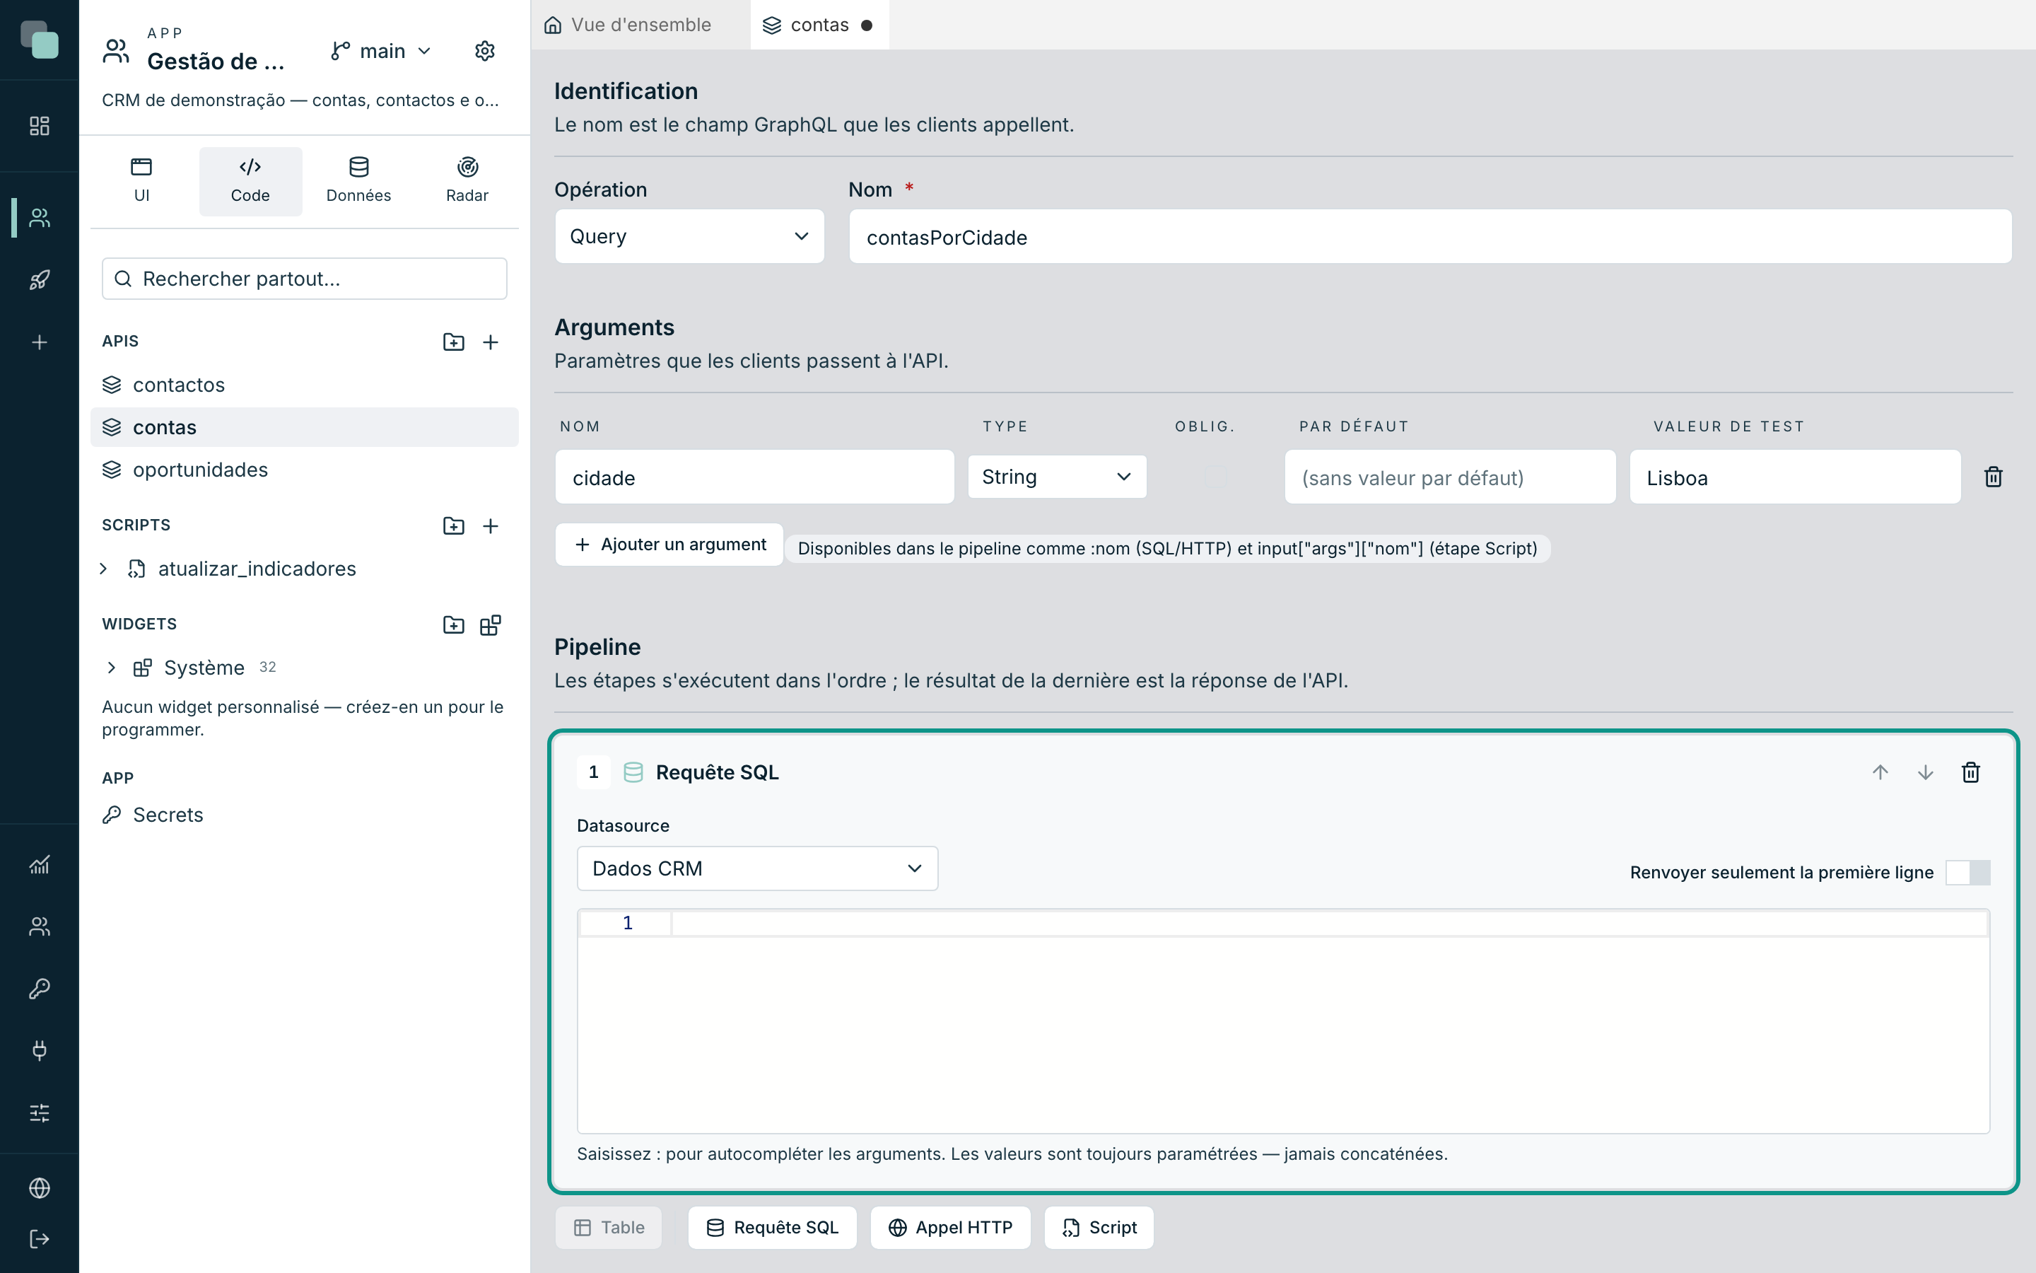This screenshot has height=1273, width=2036.
Task: Click Ajouter un argument button
Action: coord(669,545)
